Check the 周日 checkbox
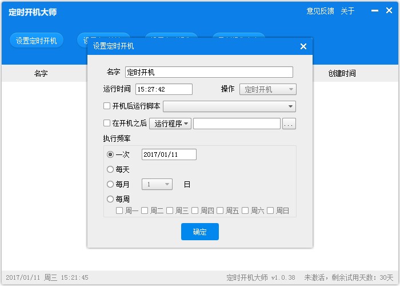The image size is (400, 286). 270,210
